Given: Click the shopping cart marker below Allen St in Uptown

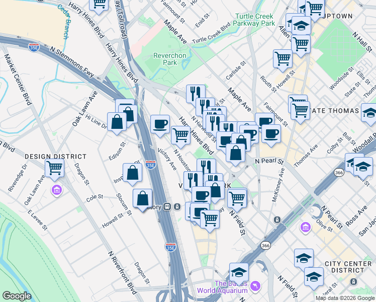Looking at the screenshot, I should [x=301, y=44].
